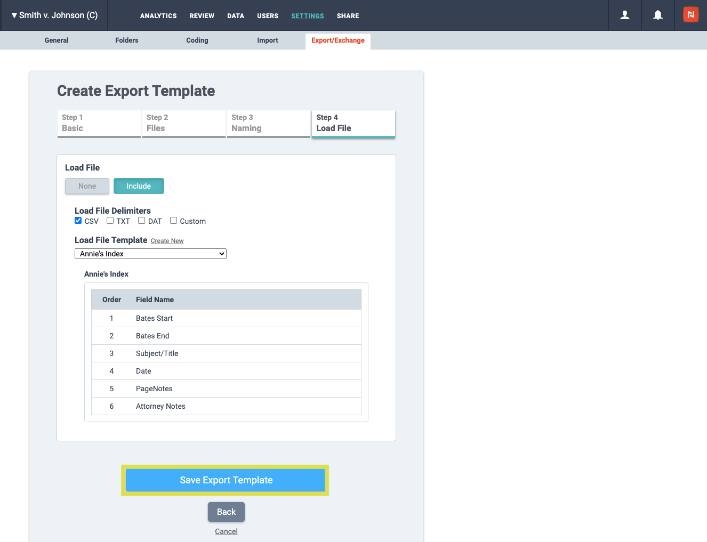Screen dimensions: 707x542
Task: Open the Load File Template dropdown
Action: click(x=150, y=254)
